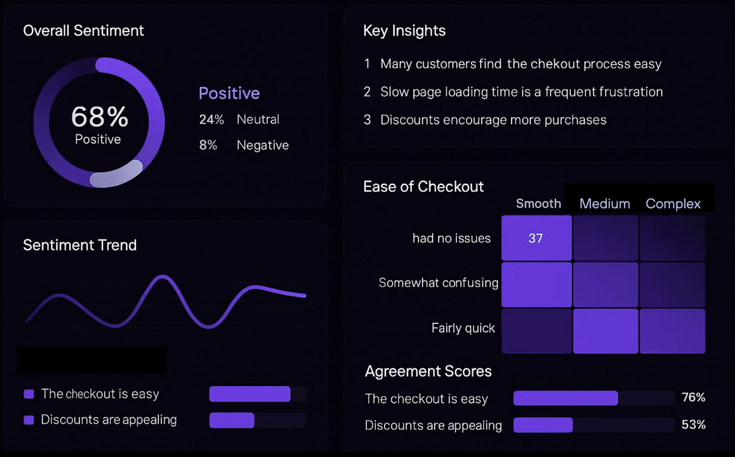
Task: Click the Medium cell in Fairly quick row
Action: coord(605,331)
